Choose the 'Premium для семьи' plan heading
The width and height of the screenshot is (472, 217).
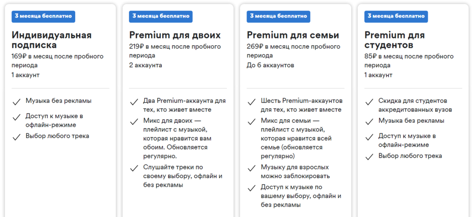(x=293, y=36)
